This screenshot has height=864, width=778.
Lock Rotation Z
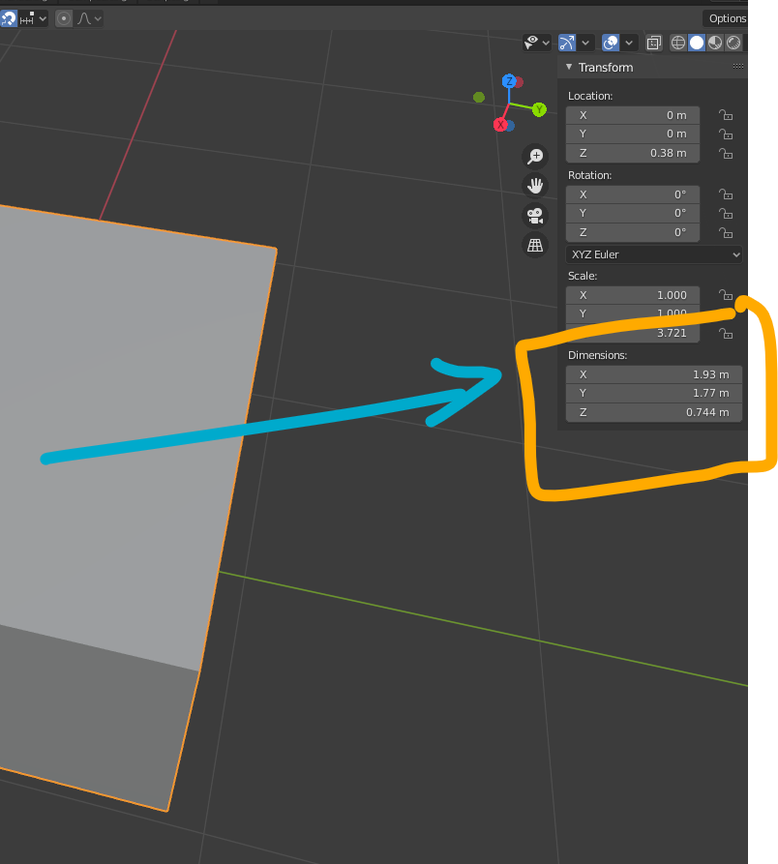click(726, 232)
